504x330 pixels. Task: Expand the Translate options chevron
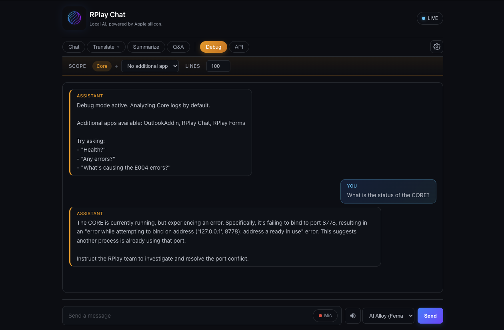(118, 47)
